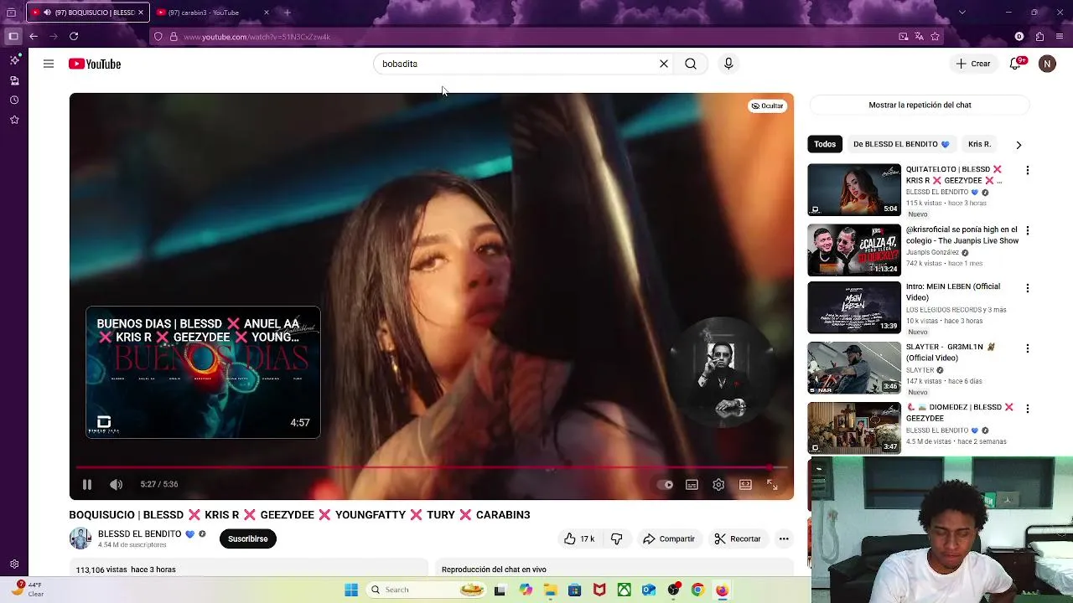Click the taskbar Search box
This screenshot has width=1073, height=603.
click(428, 590)
